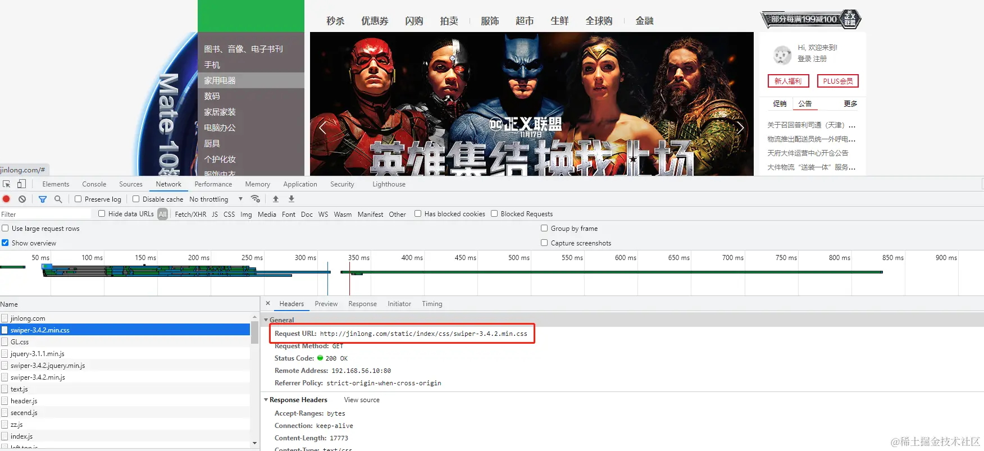Click the inspect element picker icon
The image size is (984, 451).
[7, 184]
